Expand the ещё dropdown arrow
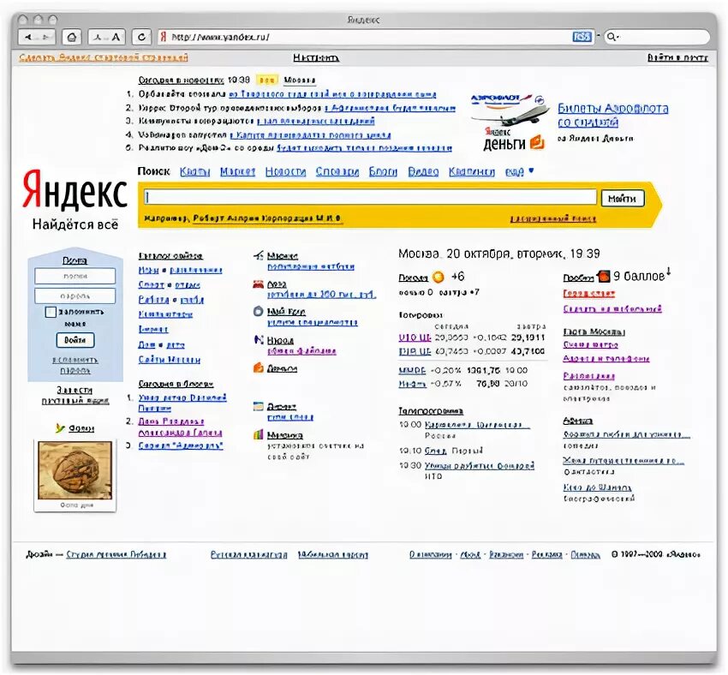 coord(531,170)
